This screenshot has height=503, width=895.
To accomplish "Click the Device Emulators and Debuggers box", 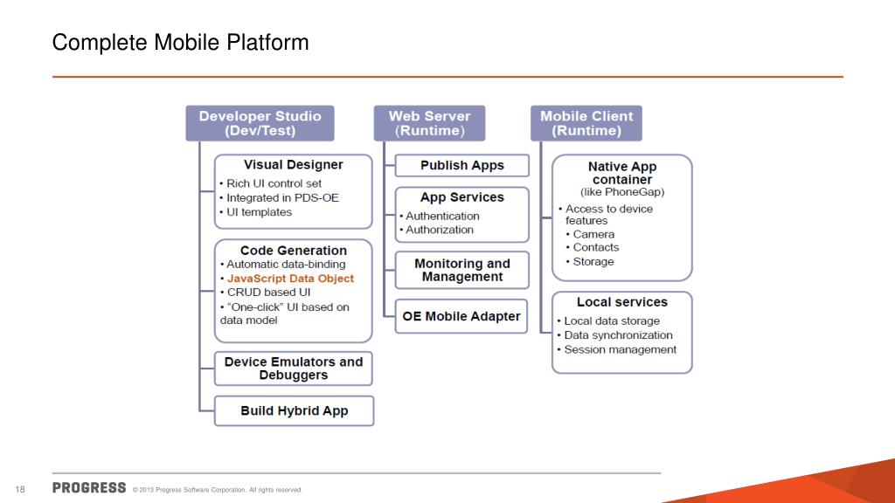I will click(x=294, y=369).
